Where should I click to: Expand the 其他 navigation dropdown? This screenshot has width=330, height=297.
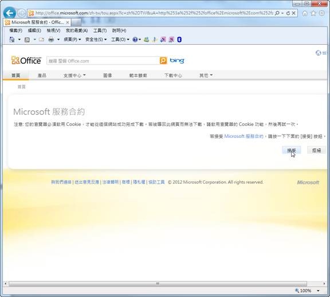206,75
